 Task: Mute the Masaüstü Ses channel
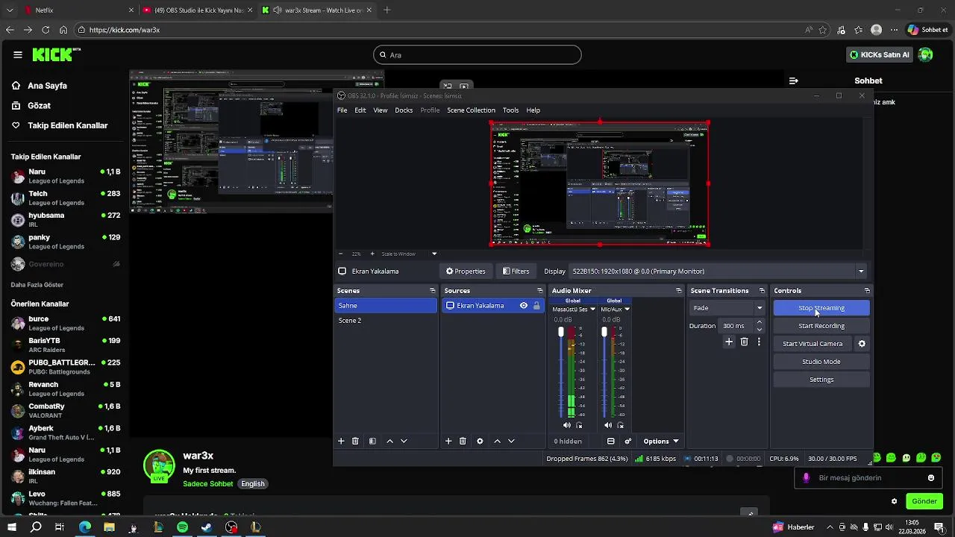(x=567, y=425)
